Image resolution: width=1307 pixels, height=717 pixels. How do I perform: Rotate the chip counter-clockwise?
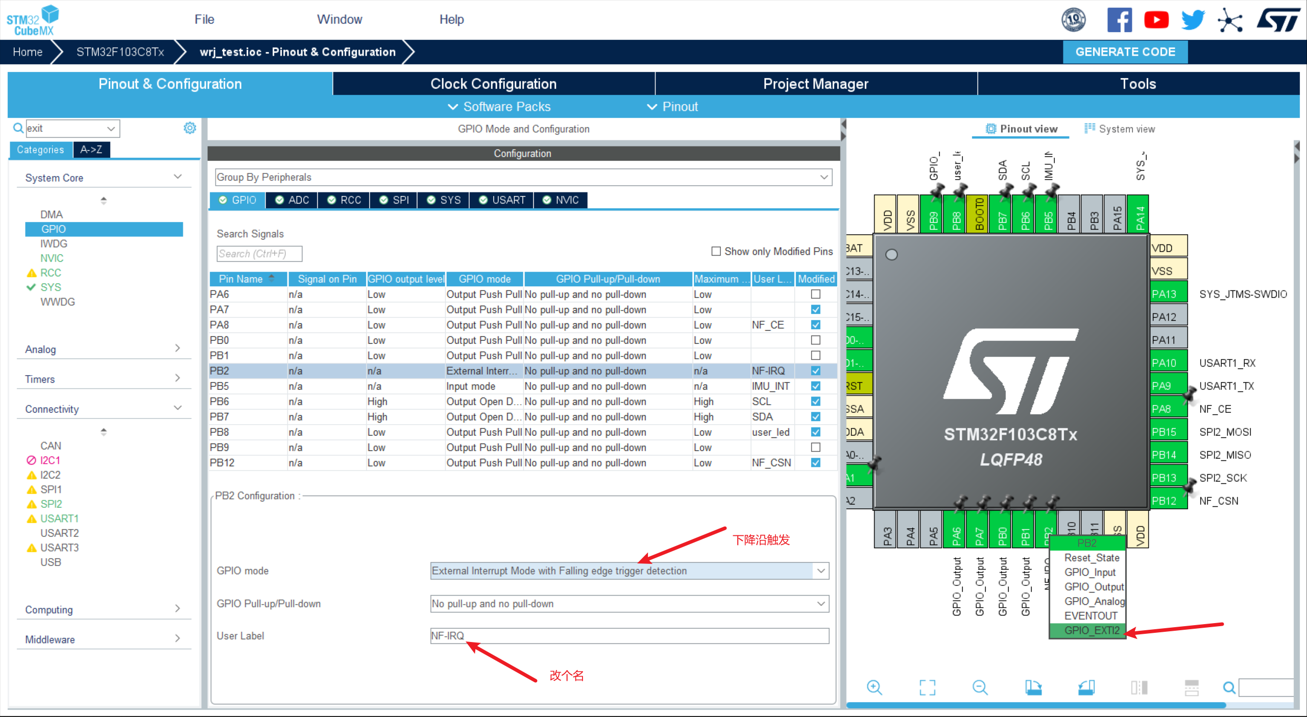(1086, 687)
